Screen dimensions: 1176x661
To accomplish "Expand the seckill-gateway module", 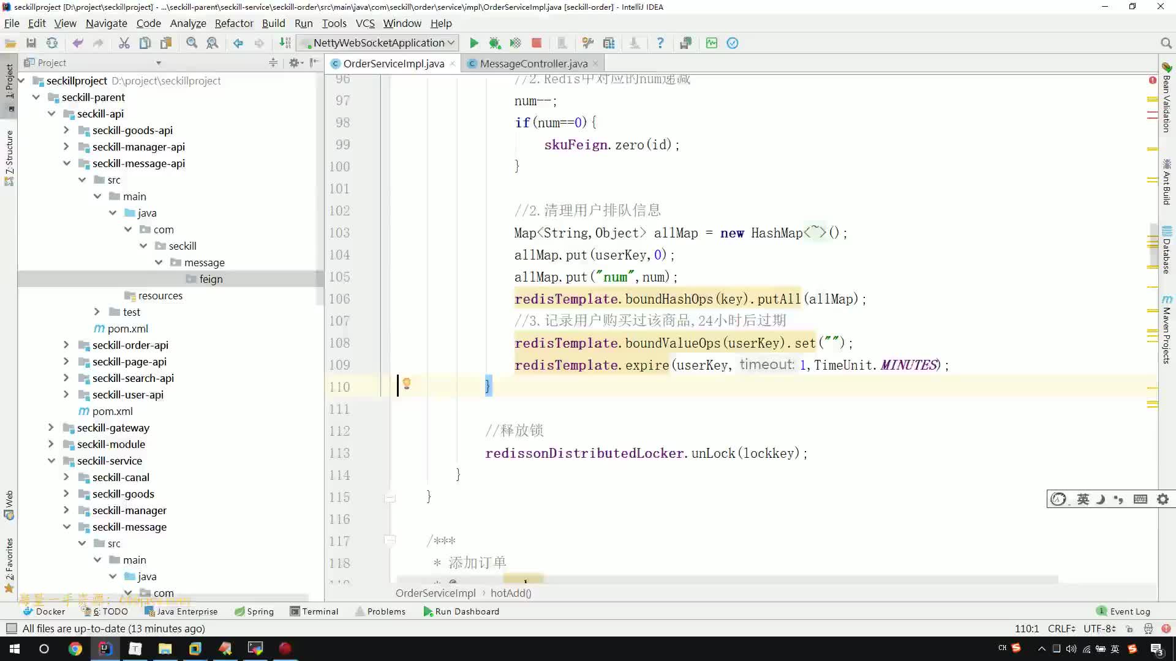I will (x=51, y=428).
